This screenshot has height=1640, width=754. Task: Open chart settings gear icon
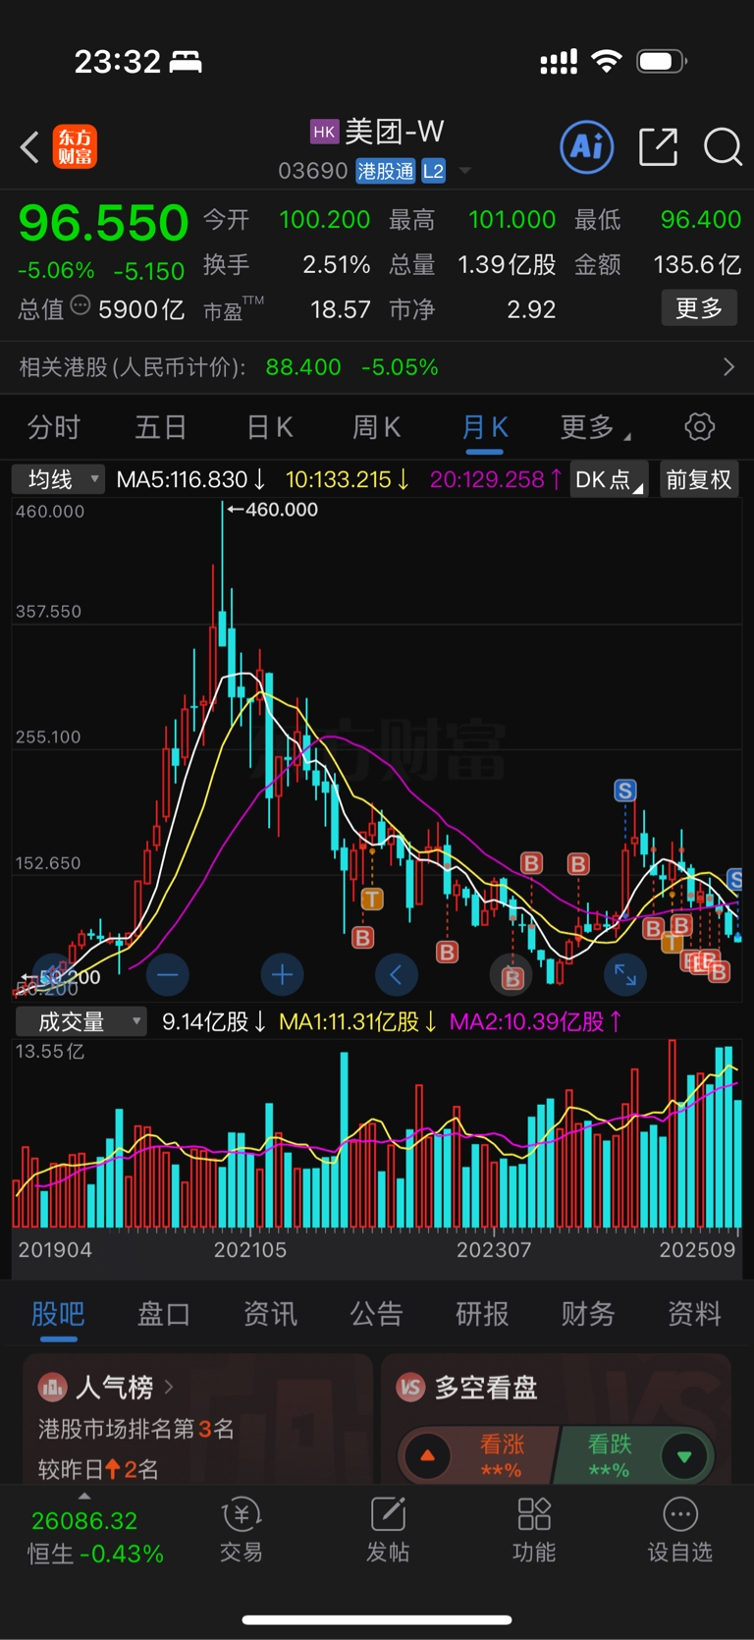699,427
